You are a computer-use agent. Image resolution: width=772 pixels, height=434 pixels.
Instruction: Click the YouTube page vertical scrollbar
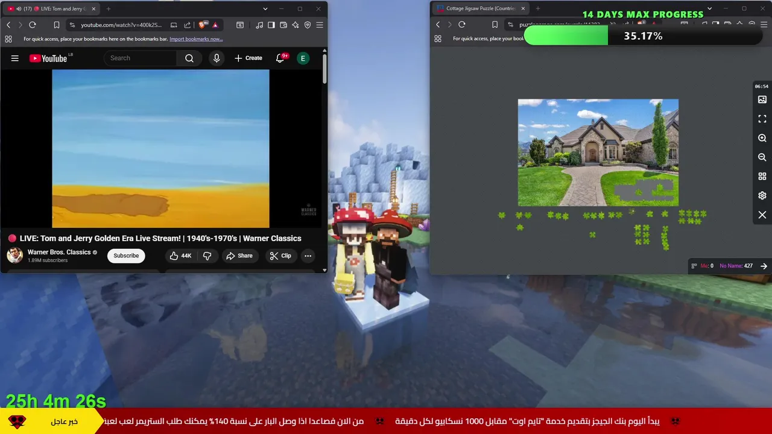tap(324, 69)
